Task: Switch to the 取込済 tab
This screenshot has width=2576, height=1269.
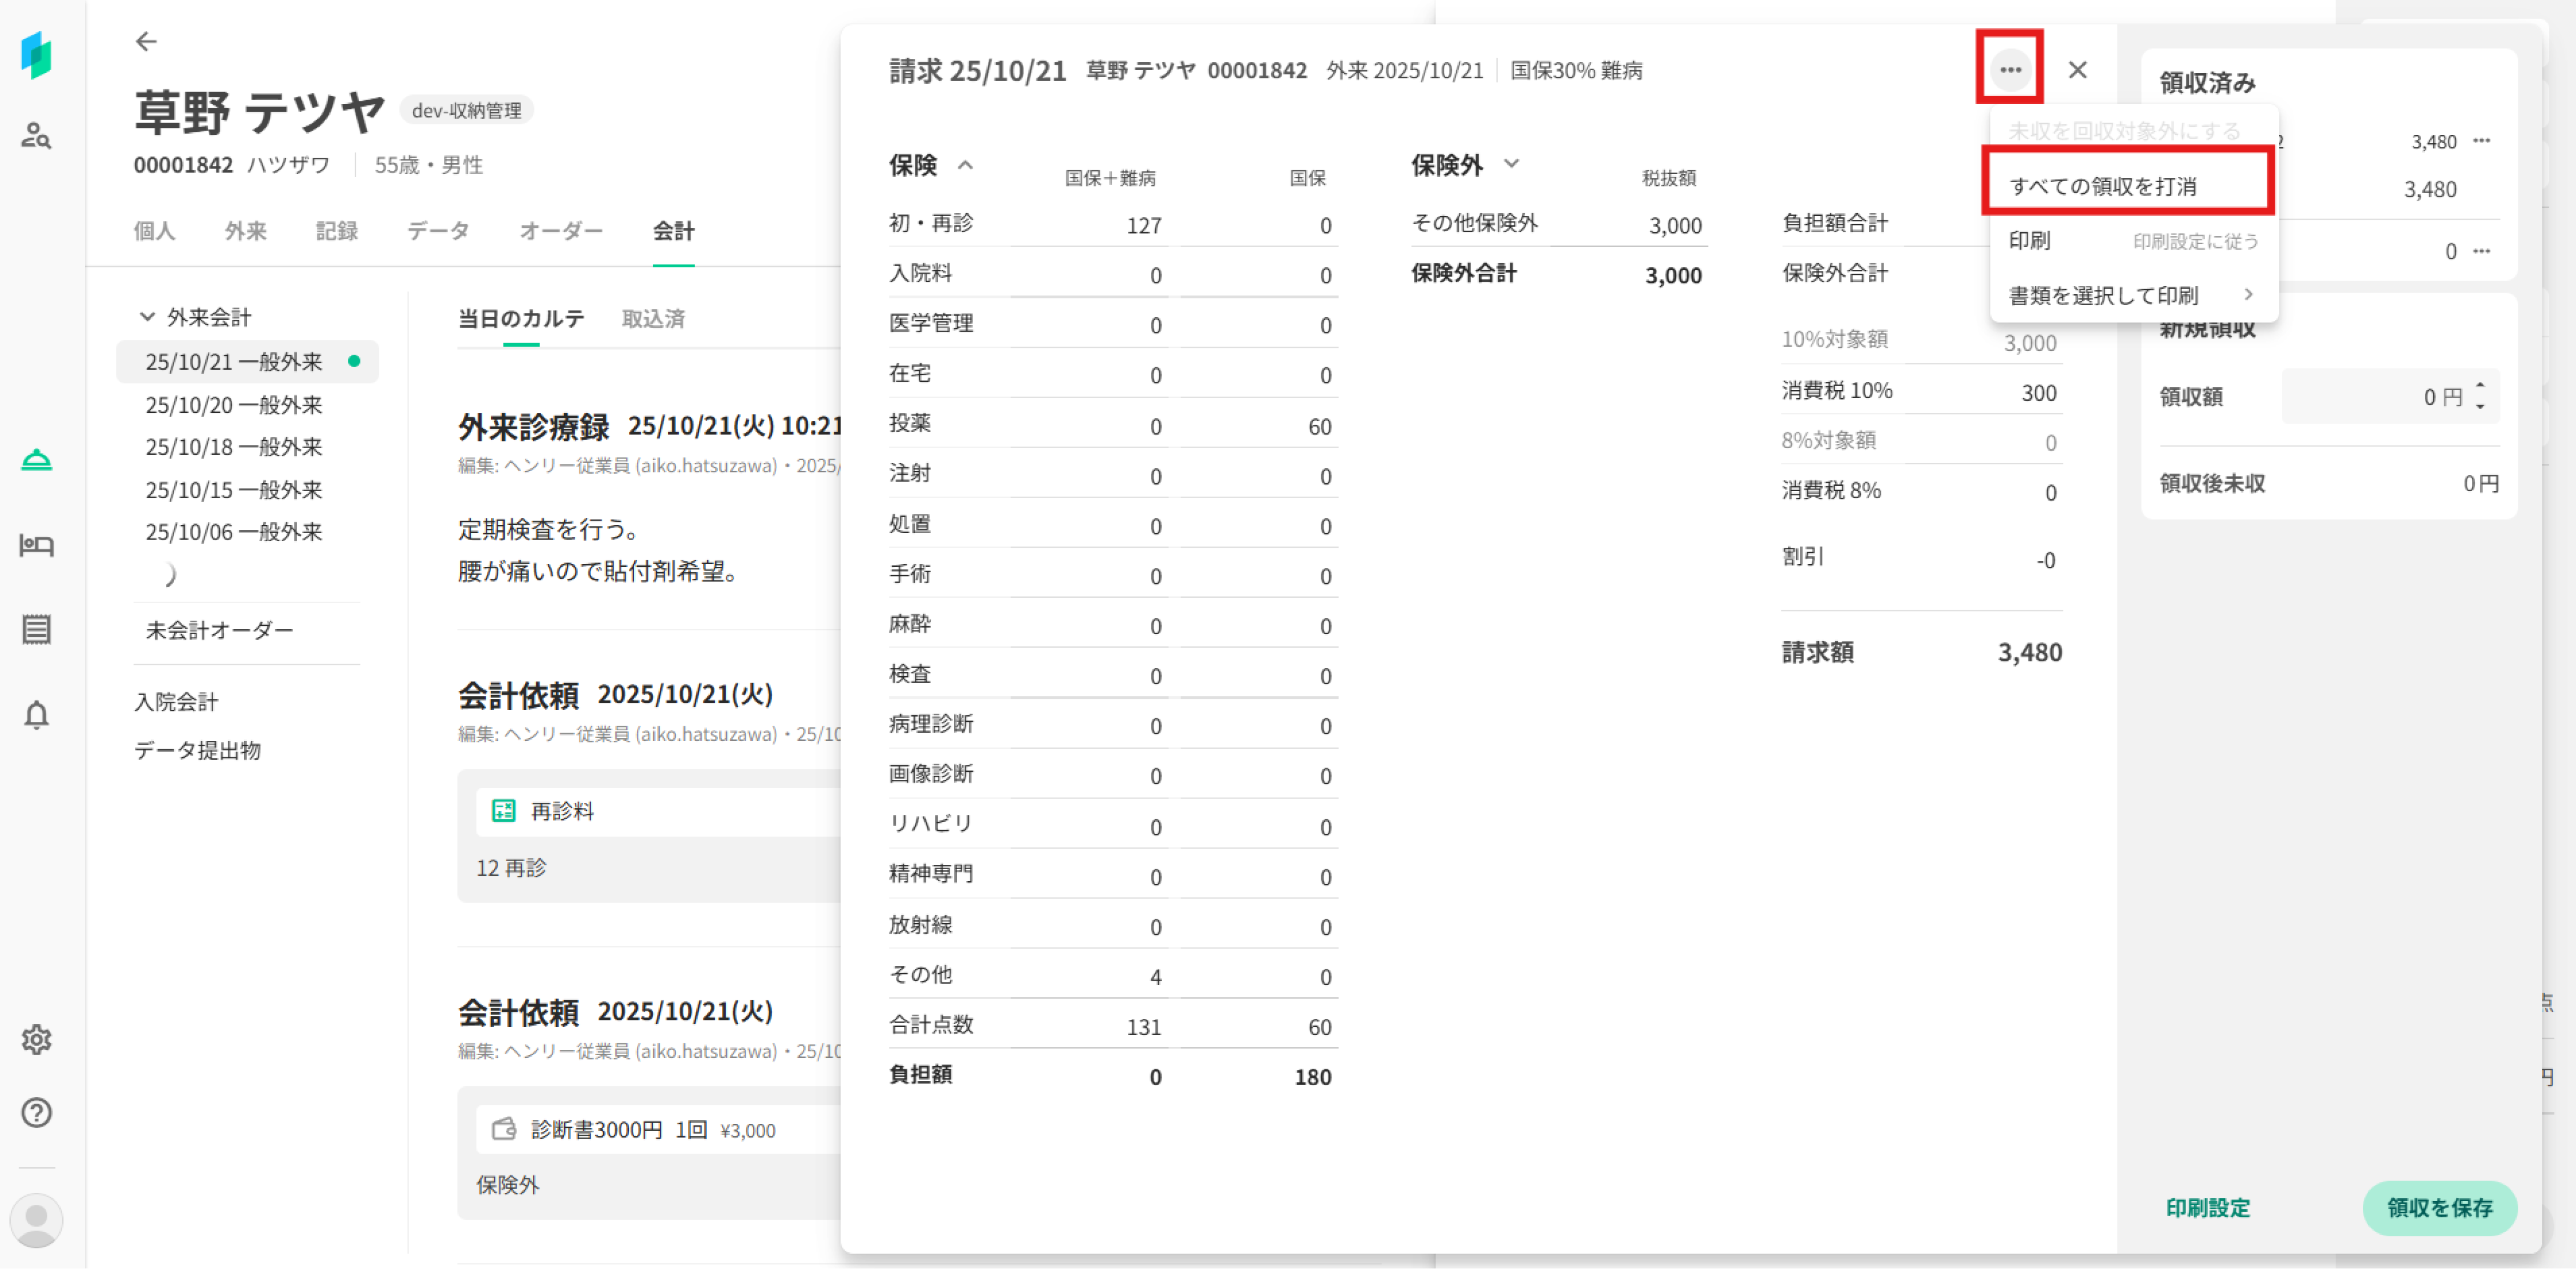Action: tap(653, 319)
